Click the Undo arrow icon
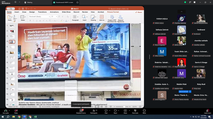The height and width of the screenshot is (119, 213). [x=26, y=9]
